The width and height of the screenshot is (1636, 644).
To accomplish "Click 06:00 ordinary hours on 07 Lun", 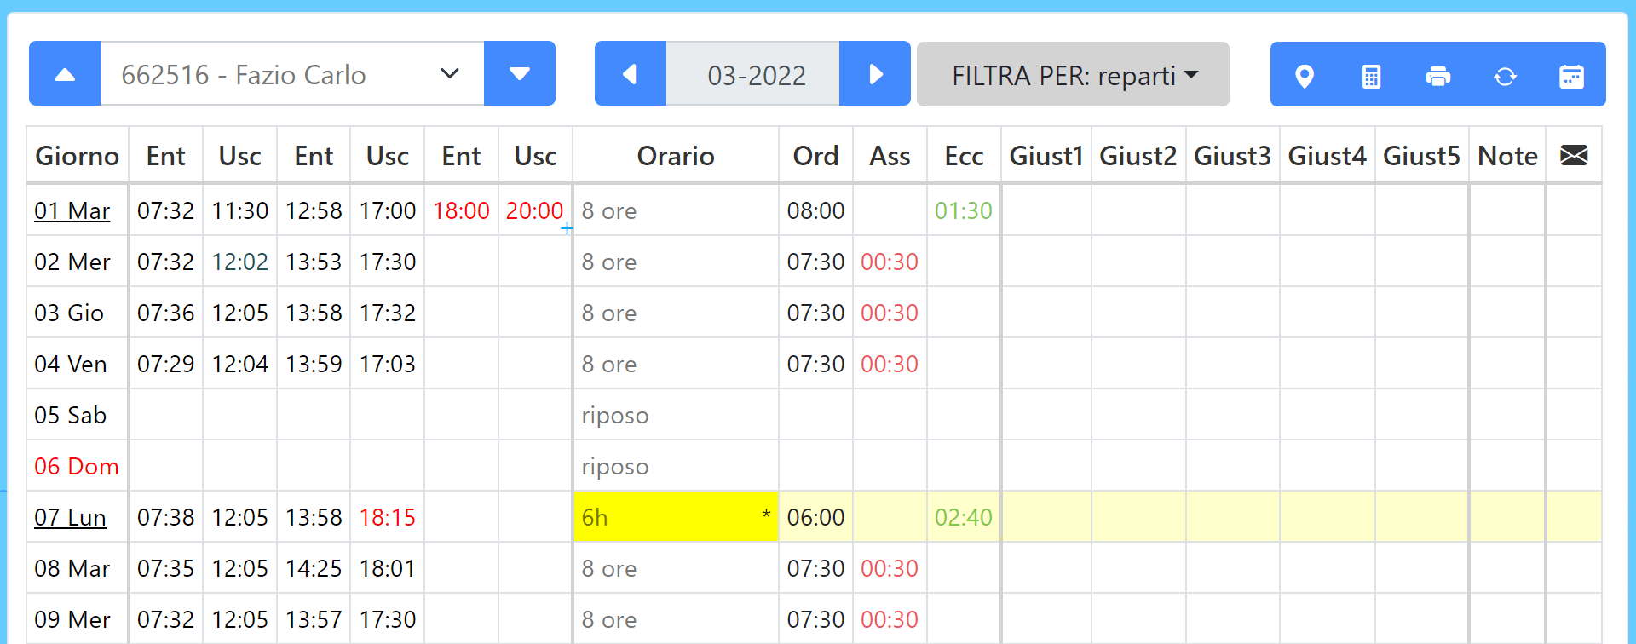I will pos(815,517).
